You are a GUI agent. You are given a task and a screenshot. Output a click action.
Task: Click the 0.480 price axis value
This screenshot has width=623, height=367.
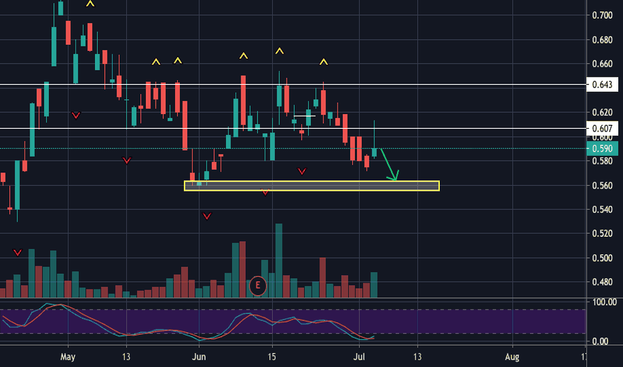coord(602,282)
